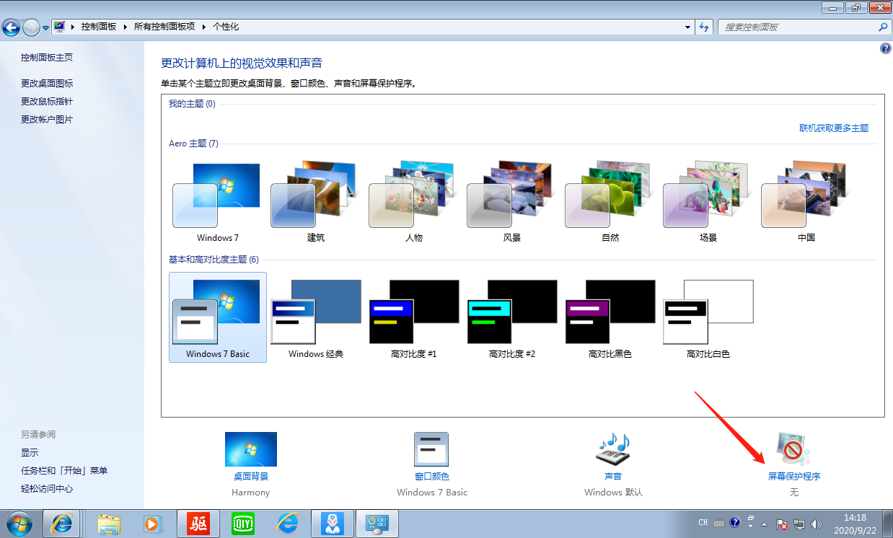This screenshot has height=538, width=893.
Task: Open the 窗口颜色 settings icon
Action: pos(431,449)
